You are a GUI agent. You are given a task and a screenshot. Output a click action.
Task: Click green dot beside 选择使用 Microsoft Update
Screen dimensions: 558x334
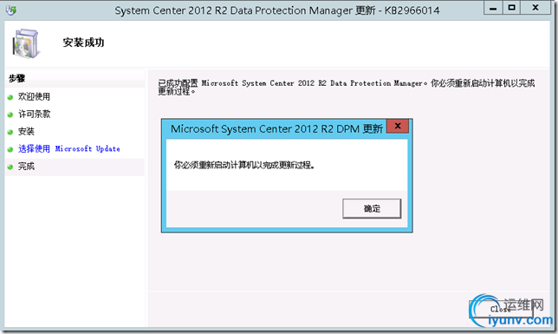coord(10,150)
